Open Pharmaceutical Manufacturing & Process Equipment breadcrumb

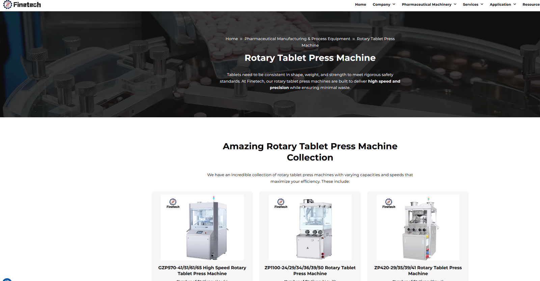pyautogui.click(x=297, y=39)
